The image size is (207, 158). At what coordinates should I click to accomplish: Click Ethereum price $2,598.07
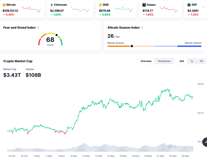[57, 11]
